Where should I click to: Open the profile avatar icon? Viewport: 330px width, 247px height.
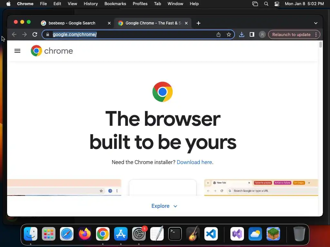pyautogui.click(x=262, y=34)
